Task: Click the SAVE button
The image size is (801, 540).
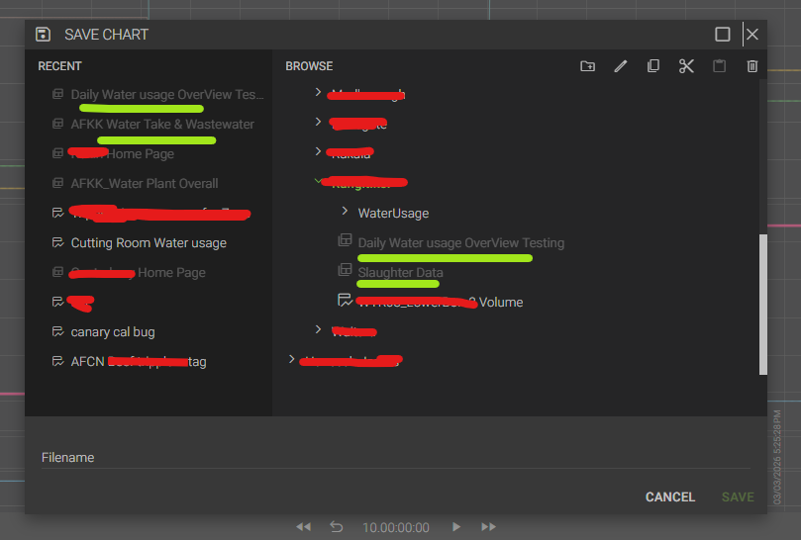Action: 738,497
